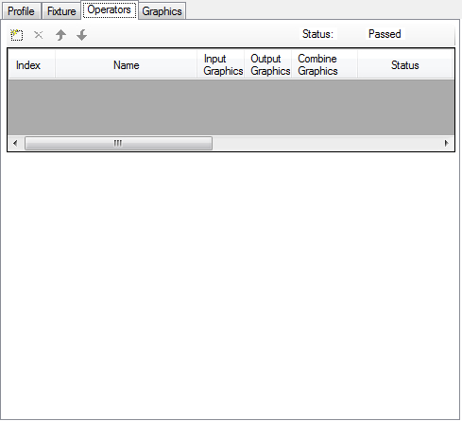Click the horizontal scrollbar's right arrow
The image size is (462, 421).
click(x=446, y=143)
